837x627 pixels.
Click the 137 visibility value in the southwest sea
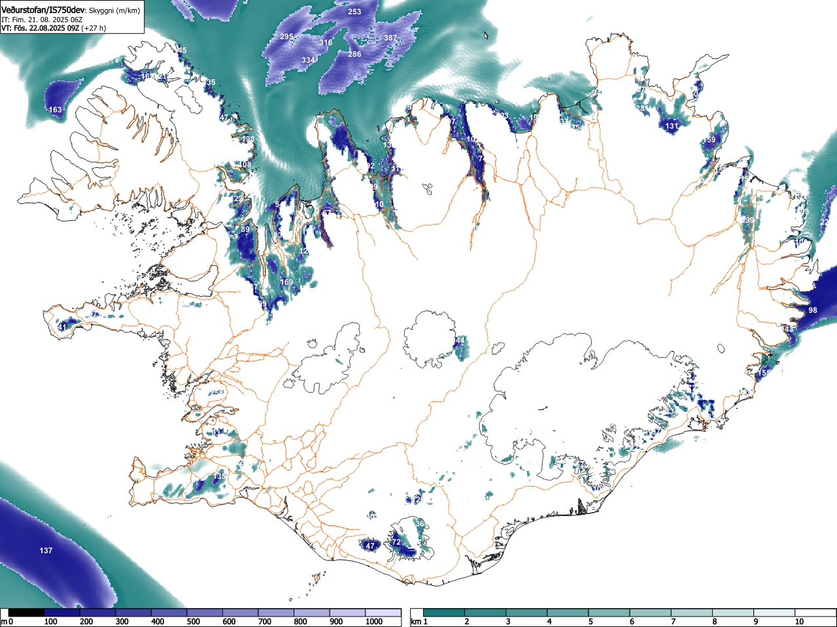[46, 551]
